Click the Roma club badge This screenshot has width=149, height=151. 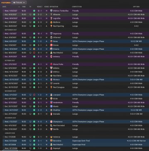tap(51, 41)
